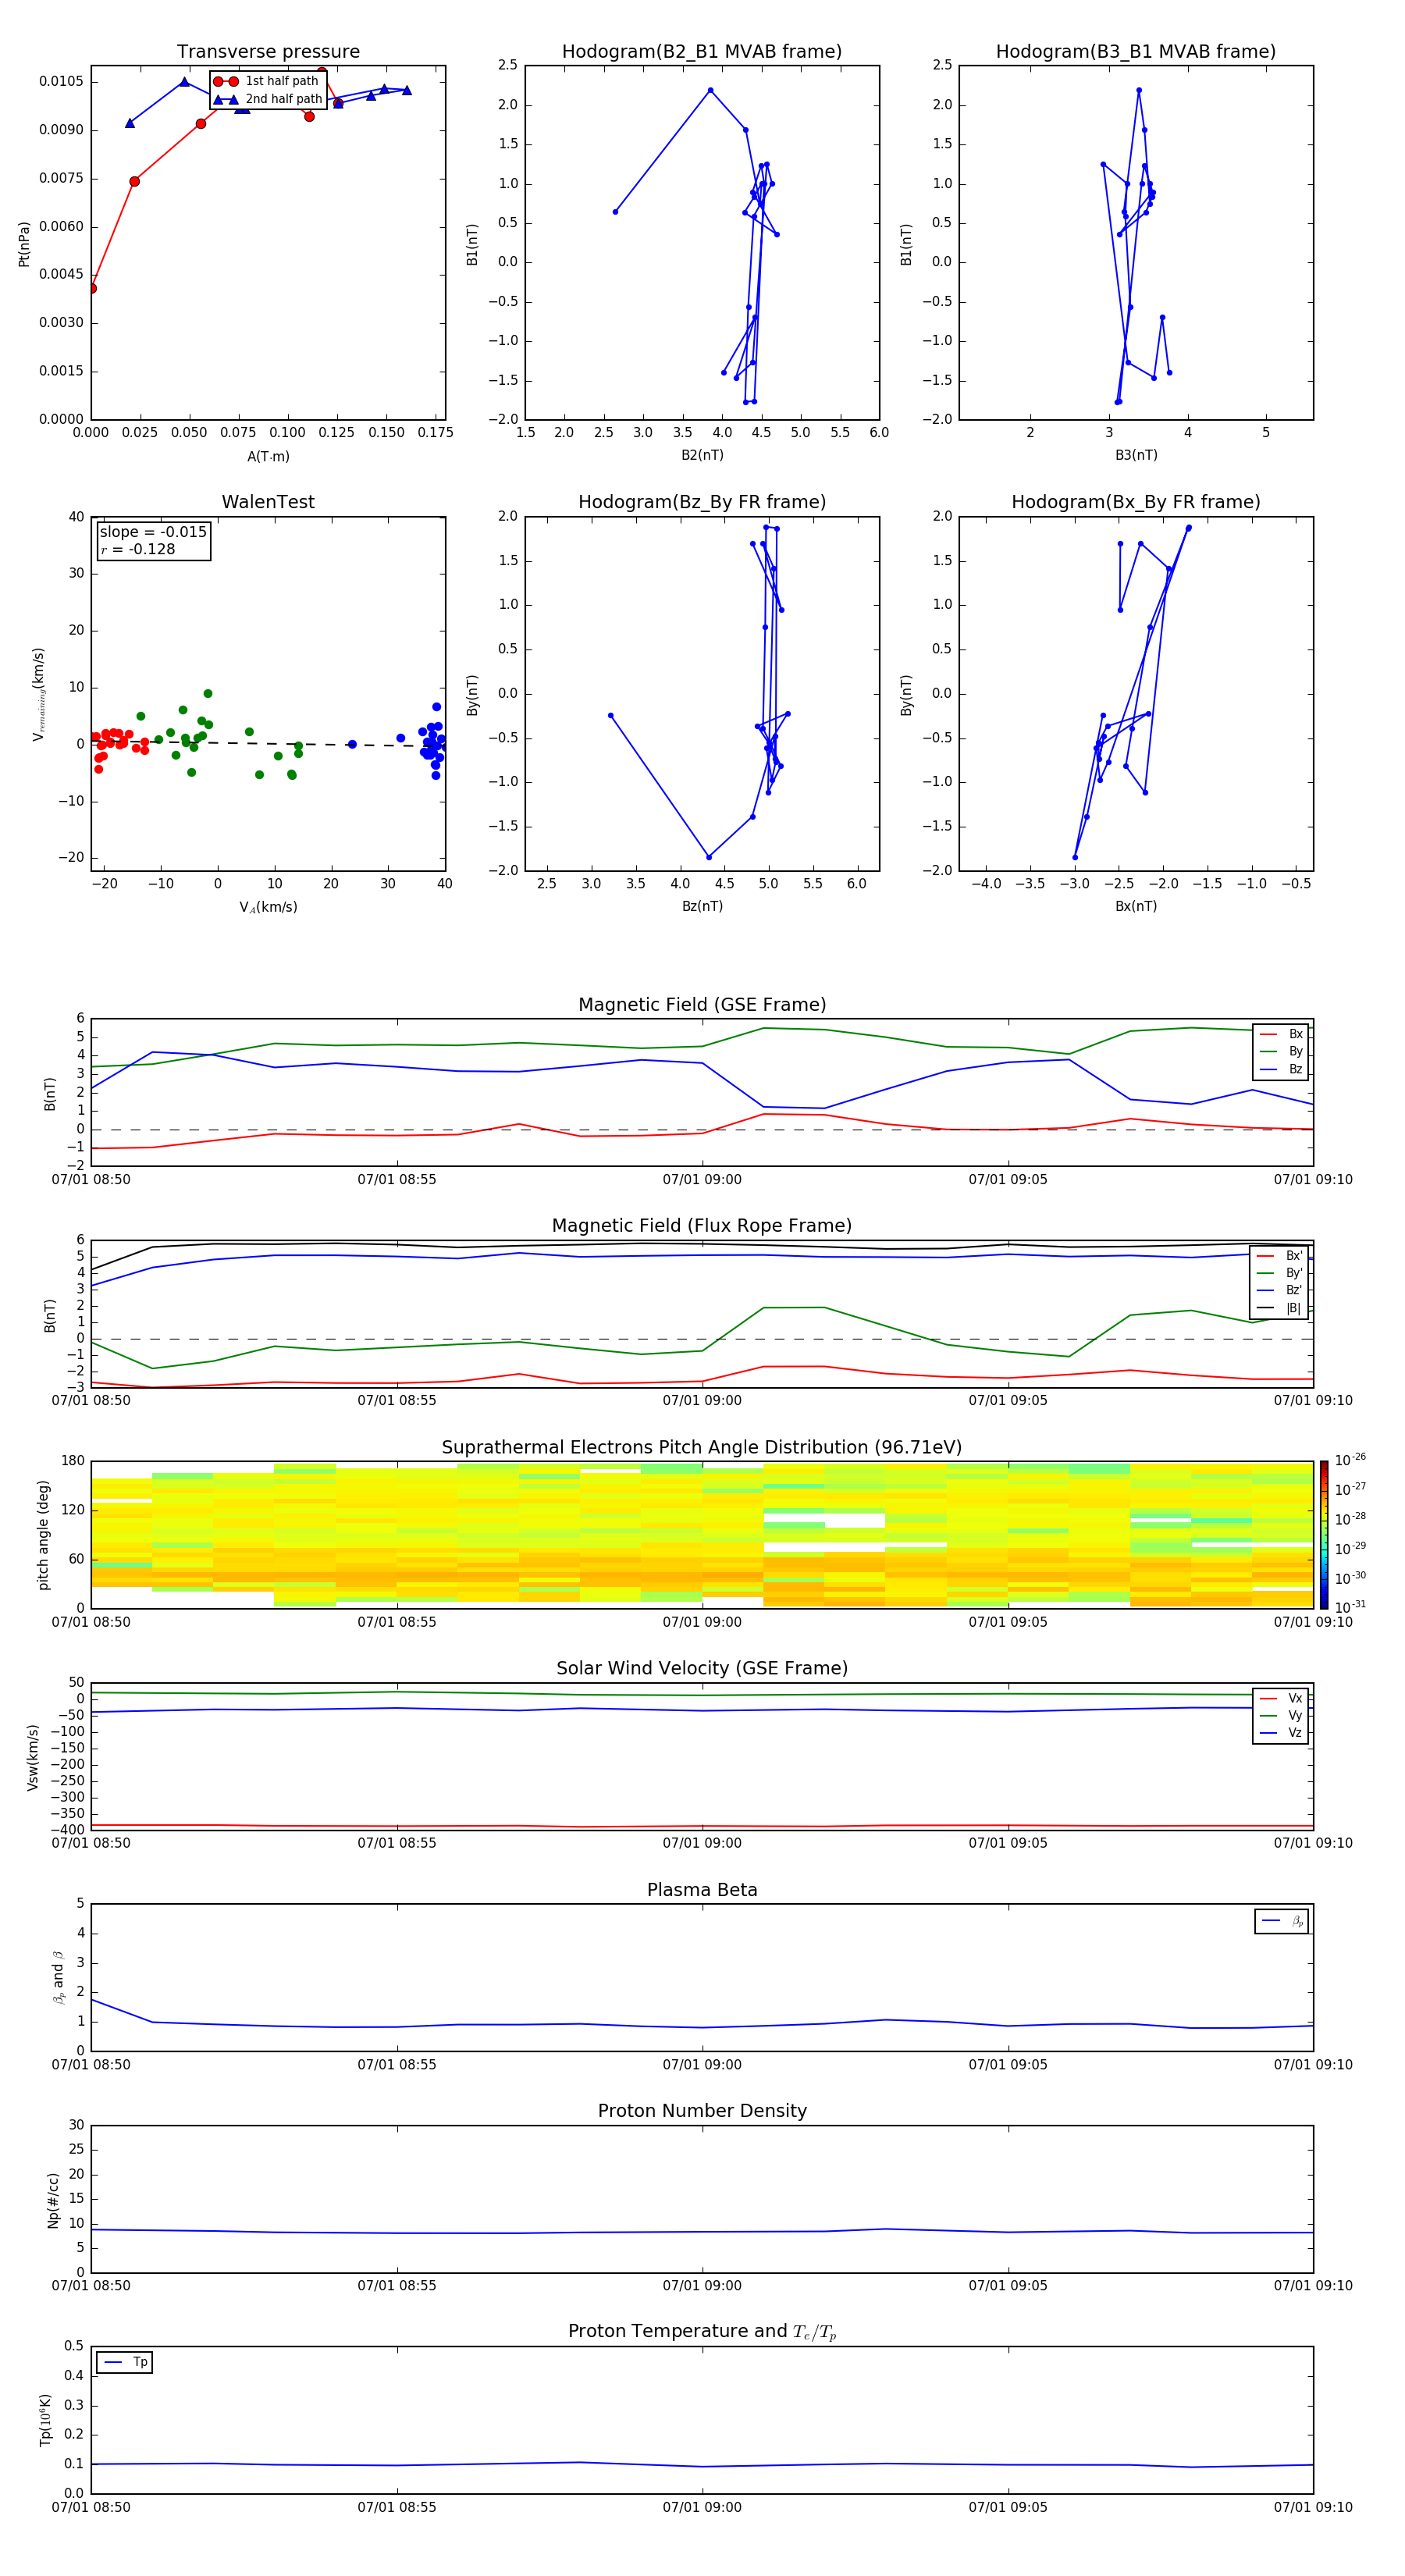Click "07/01 08:55" tick under GSE magnetic field plot

coord(397,1180)
